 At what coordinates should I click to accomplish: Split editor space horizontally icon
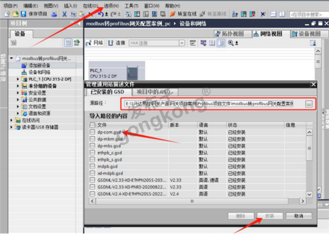pyautogui.click(x=274, y=14)
